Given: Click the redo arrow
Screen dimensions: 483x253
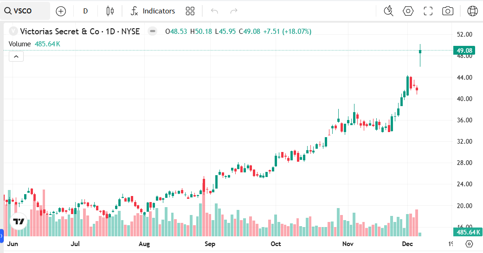Looking at the screenshot, I should click(x=234, y=12).
